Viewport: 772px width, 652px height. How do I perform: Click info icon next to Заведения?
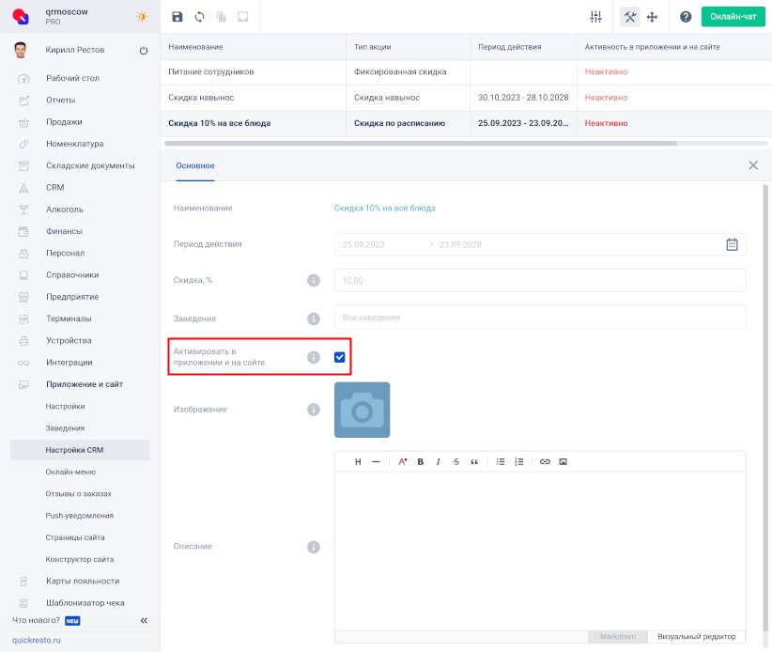(x=314, y=318)
